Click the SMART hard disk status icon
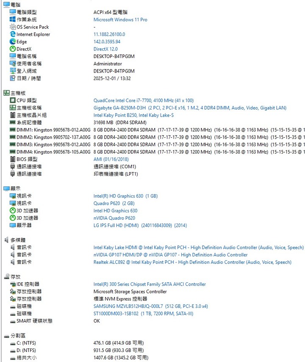Image resolution: width=305 pixels, height=362 pixels. click(13, 321)
